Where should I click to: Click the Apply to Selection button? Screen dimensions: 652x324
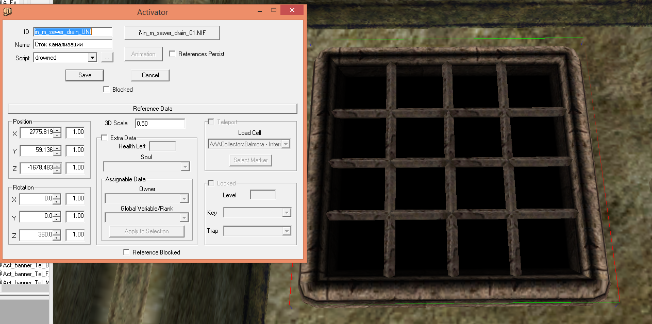pyautogui.click(x=147, y=231)
